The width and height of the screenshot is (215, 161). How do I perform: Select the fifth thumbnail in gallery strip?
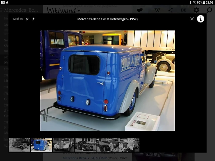pos(107,145)
